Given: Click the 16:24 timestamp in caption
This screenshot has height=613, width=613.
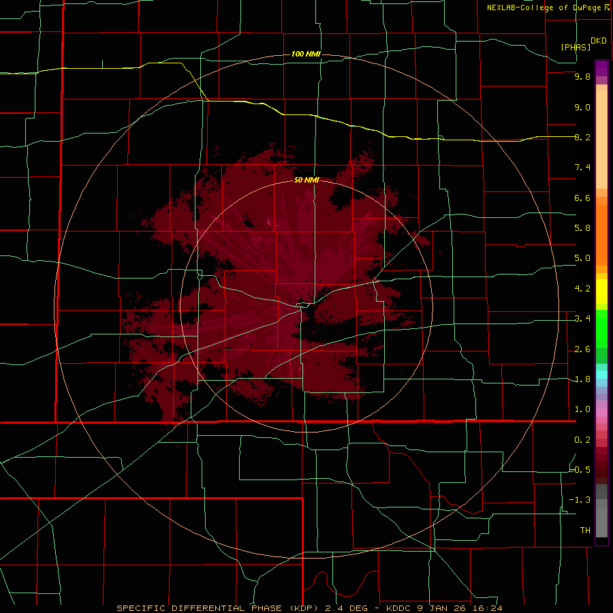Looking at the screenshot, I should tap(487, 608).
